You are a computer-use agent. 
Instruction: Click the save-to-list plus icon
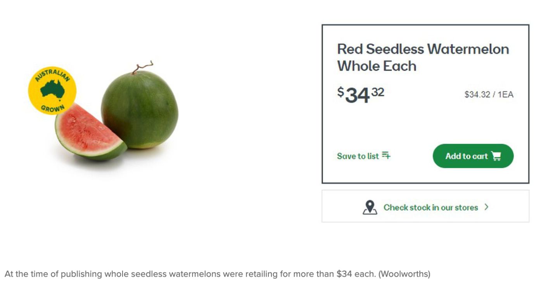pos(386,156)
